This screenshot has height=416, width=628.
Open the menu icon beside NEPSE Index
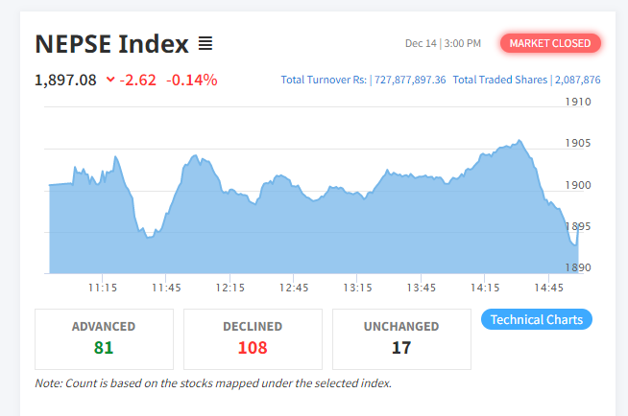tap(205, 44)
